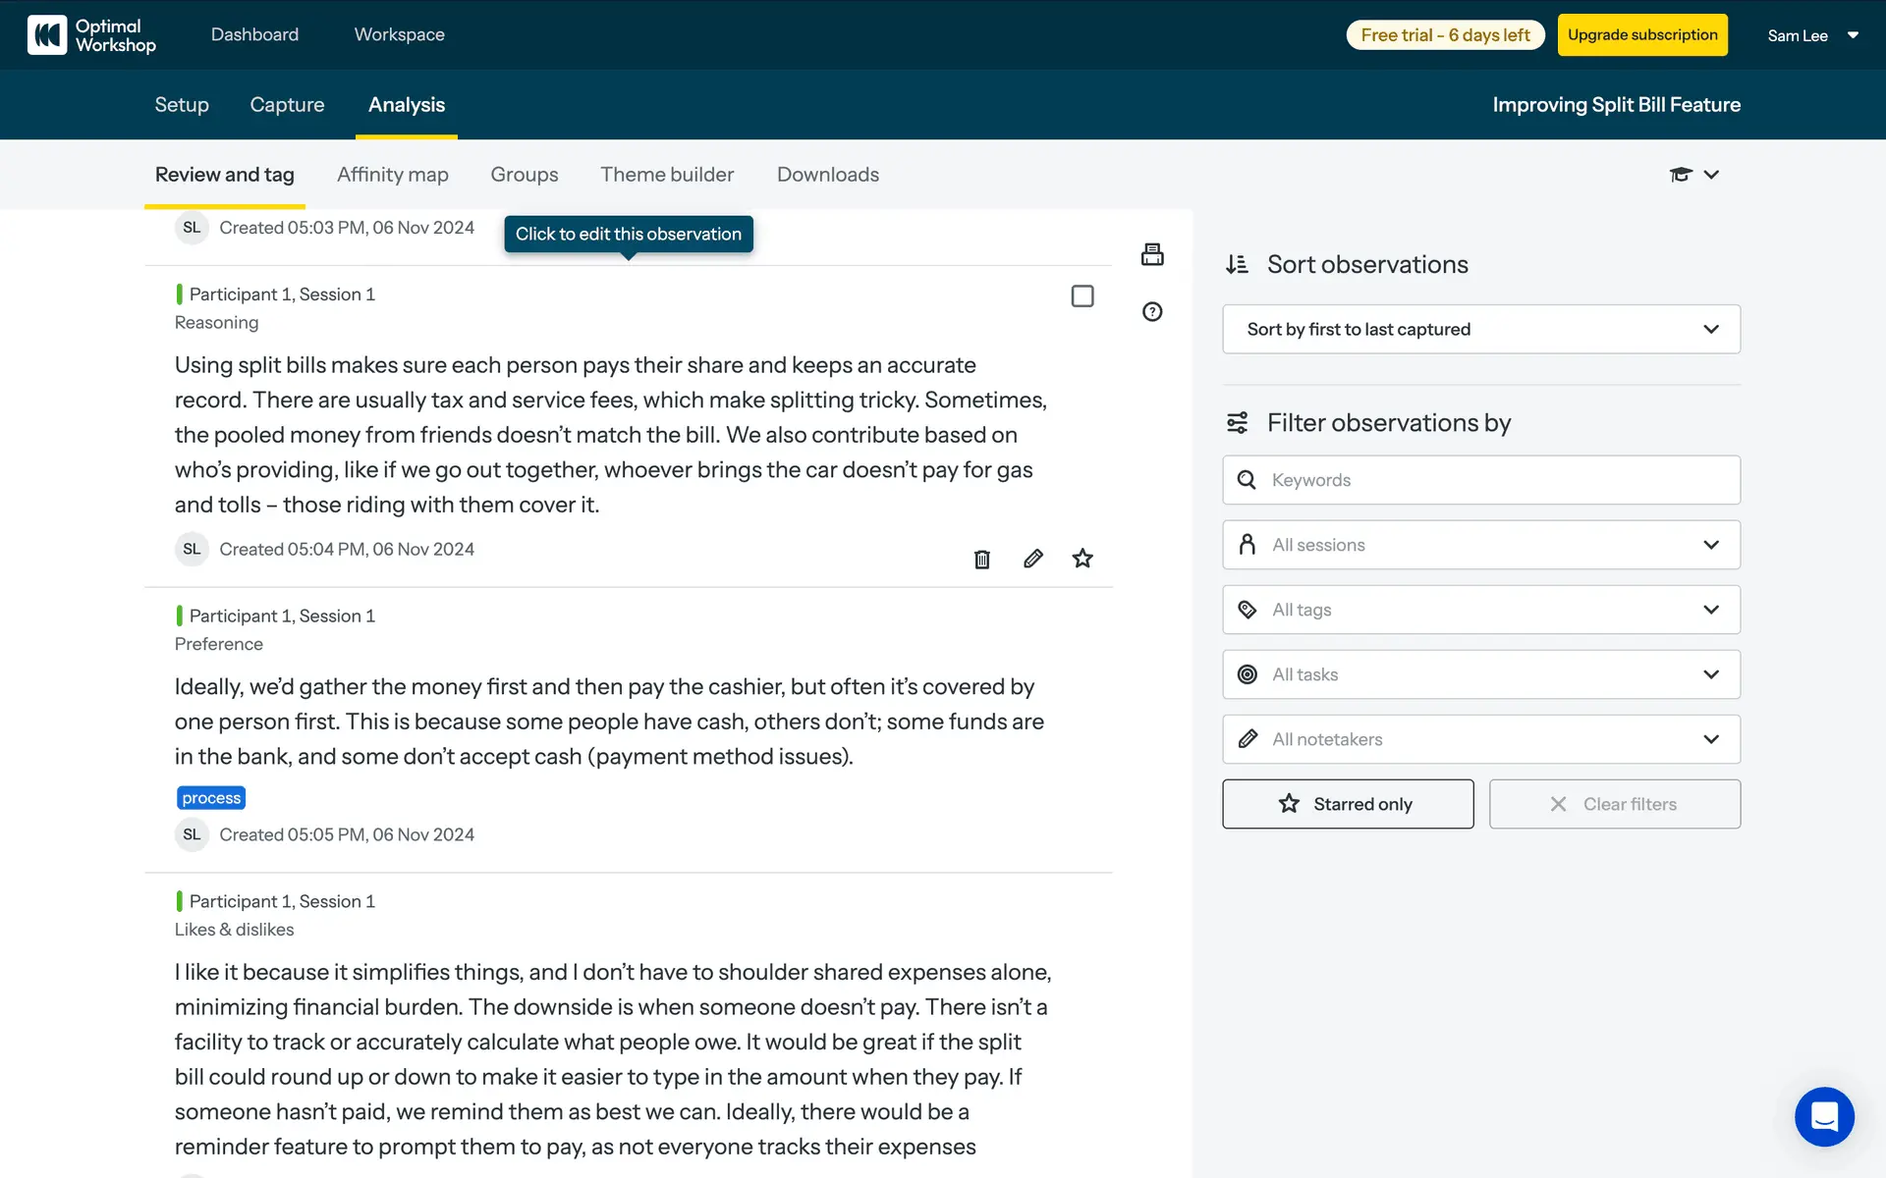This screenshot has height=1178, width=1886.
Task: Switch to the Affinity map tab
Action: pyautogui.click(x=392, y=175)
